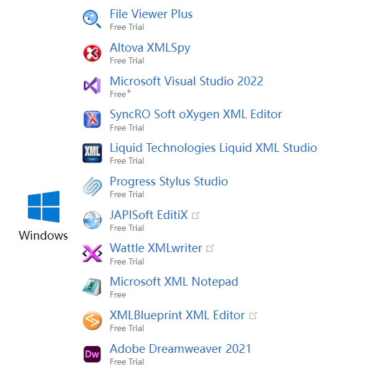The height and width of the screenshot is (374, 382).
Task: Click the Windows platform label
Action: (x=44, y=236)
